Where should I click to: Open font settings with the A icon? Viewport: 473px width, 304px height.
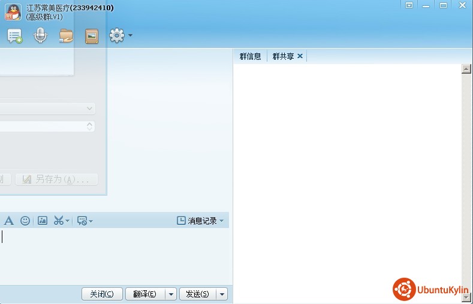point(9,221)
